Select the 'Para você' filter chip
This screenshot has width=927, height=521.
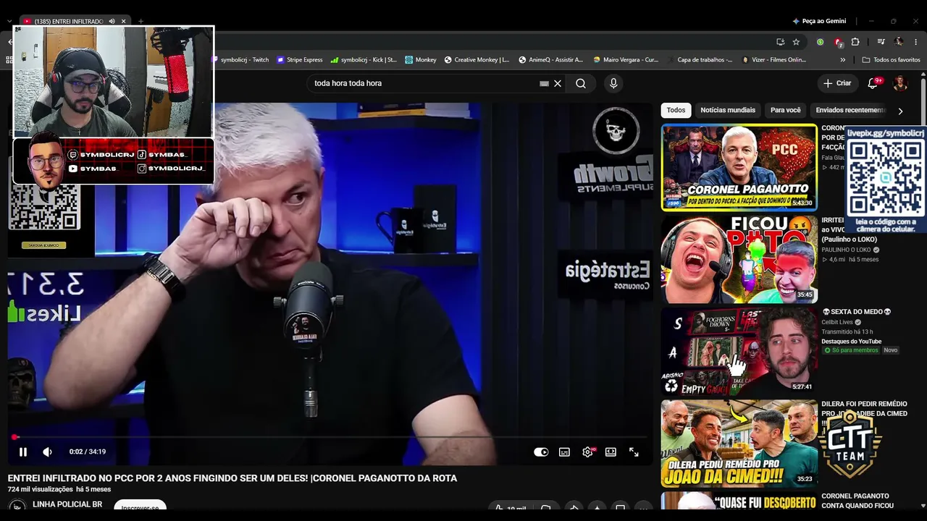click(x=786, y=110)
